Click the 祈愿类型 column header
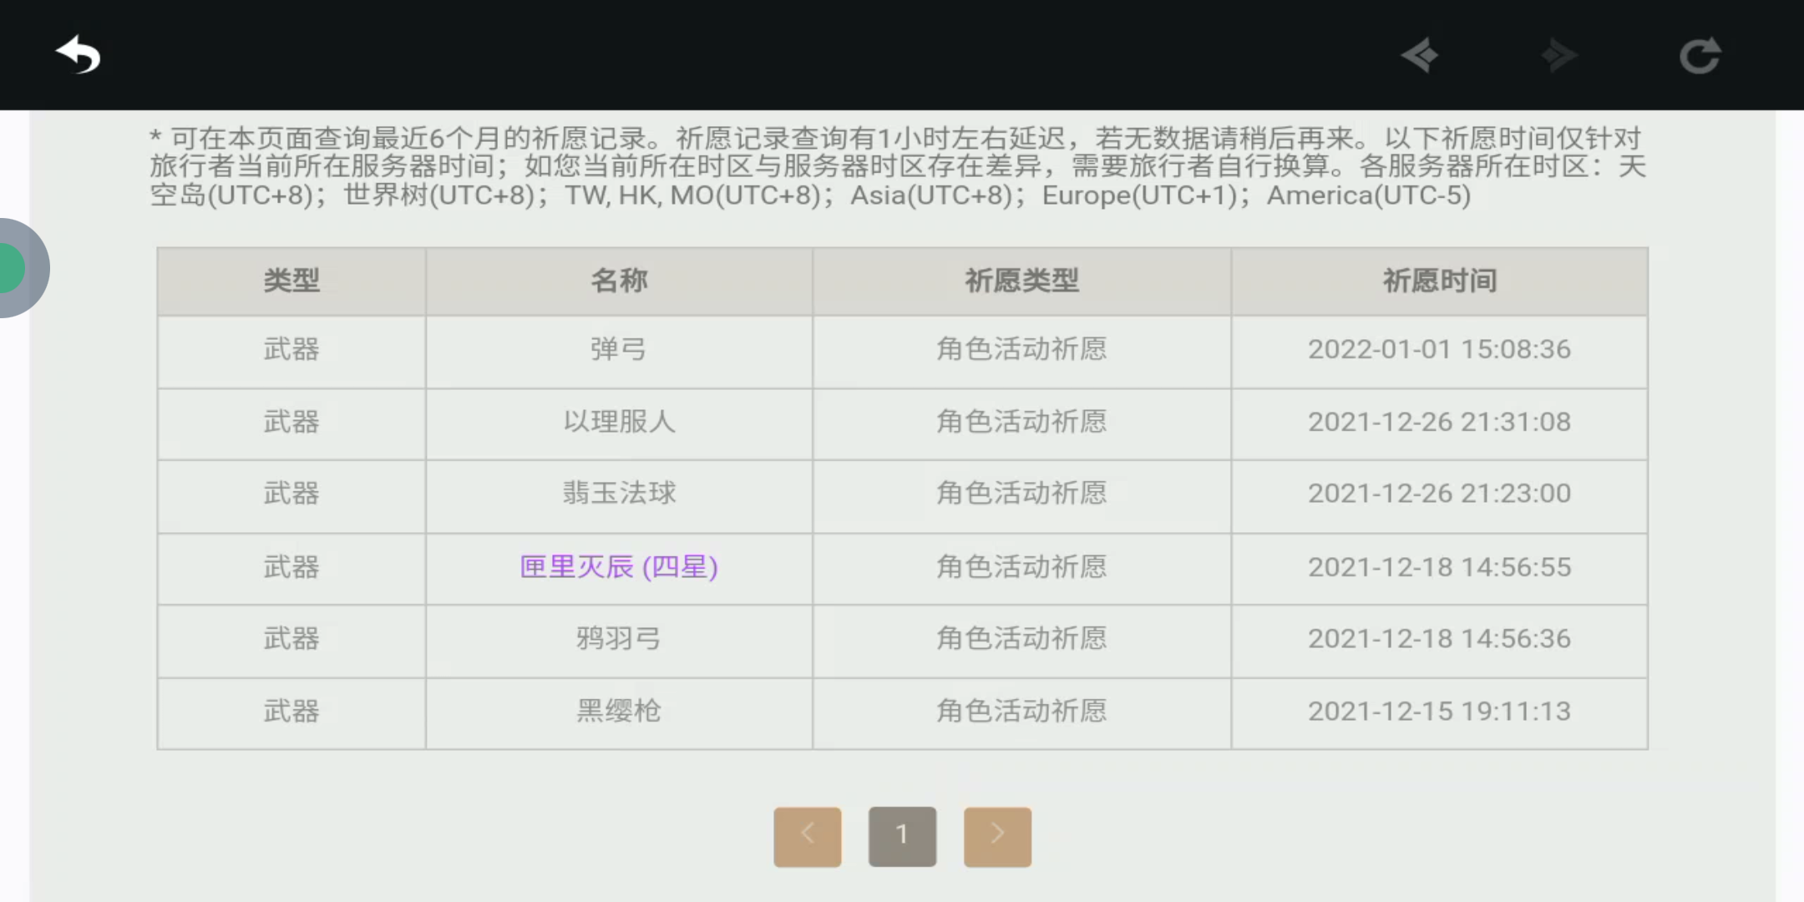1804x902 pixels. (1021, 281)
